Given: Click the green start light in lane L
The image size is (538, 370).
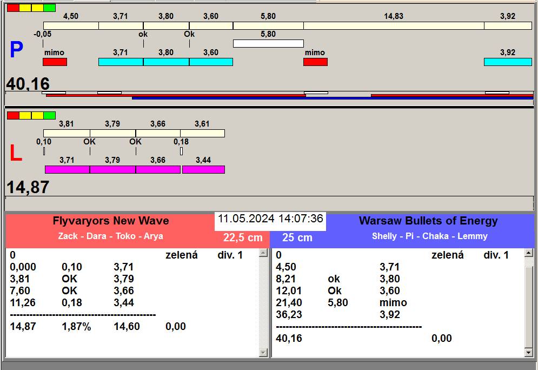Looking at the screenshot, I should pos(49,115).
